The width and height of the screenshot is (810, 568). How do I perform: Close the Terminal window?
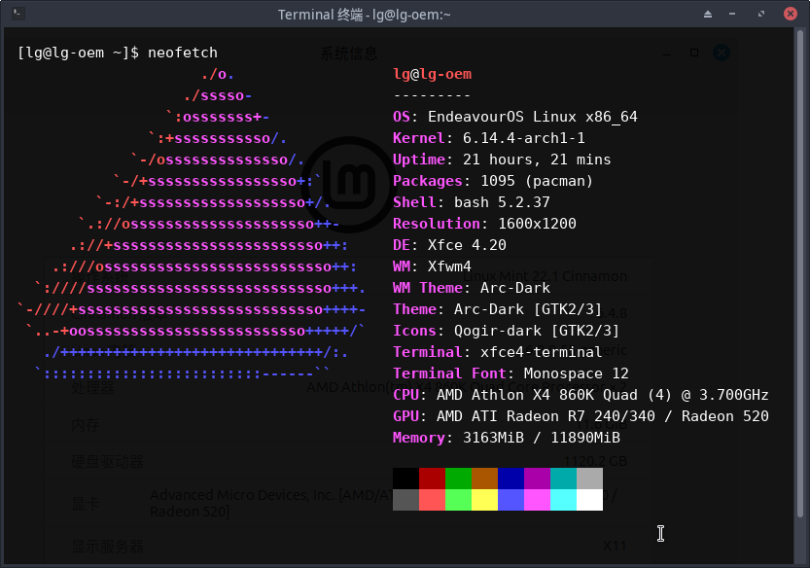[791, 14]
